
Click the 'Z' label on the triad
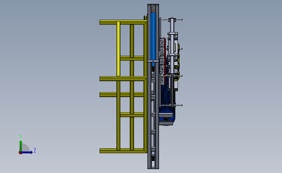click(x=35, y=150)
